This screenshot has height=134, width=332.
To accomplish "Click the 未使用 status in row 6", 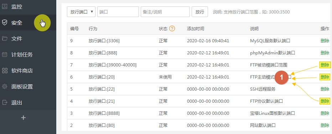I will point(165,77).
